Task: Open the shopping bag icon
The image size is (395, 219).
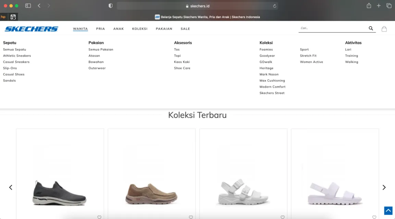Action: click(x=384, y=29)
